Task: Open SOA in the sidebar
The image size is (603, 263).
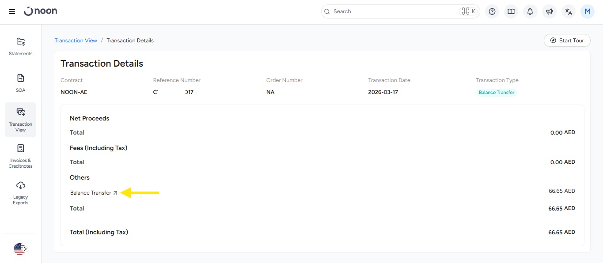Action: point(20,83)
